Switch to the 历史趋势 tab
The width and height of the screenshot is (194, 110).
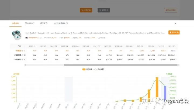28,23
